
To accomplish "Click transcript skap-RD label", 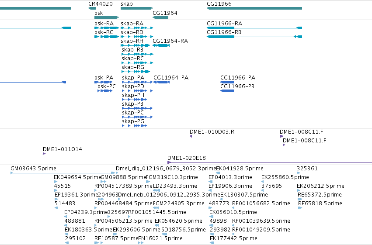I will (132, 32).
